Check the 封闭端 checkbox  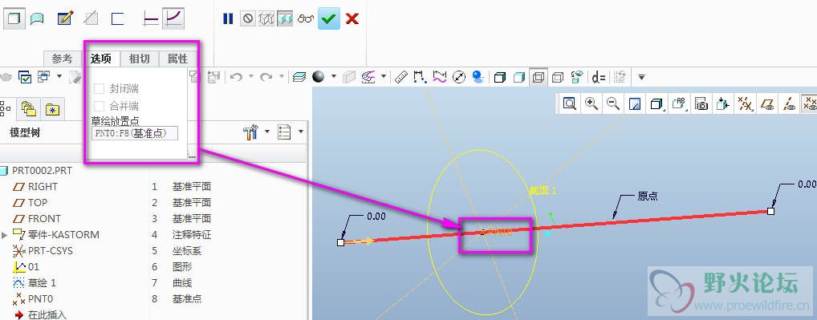(99, 88)
